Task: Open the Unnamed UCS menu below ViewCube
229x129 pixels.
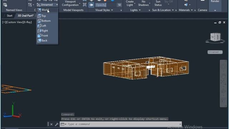Action: coord(215,52)
